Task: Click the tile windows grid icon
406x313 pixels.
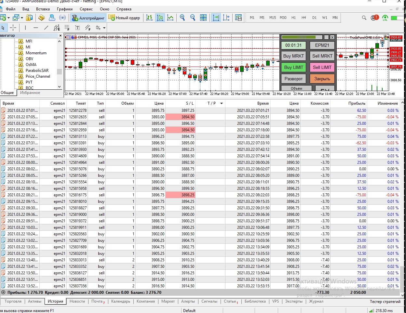Action: click(x=203, y=18)
